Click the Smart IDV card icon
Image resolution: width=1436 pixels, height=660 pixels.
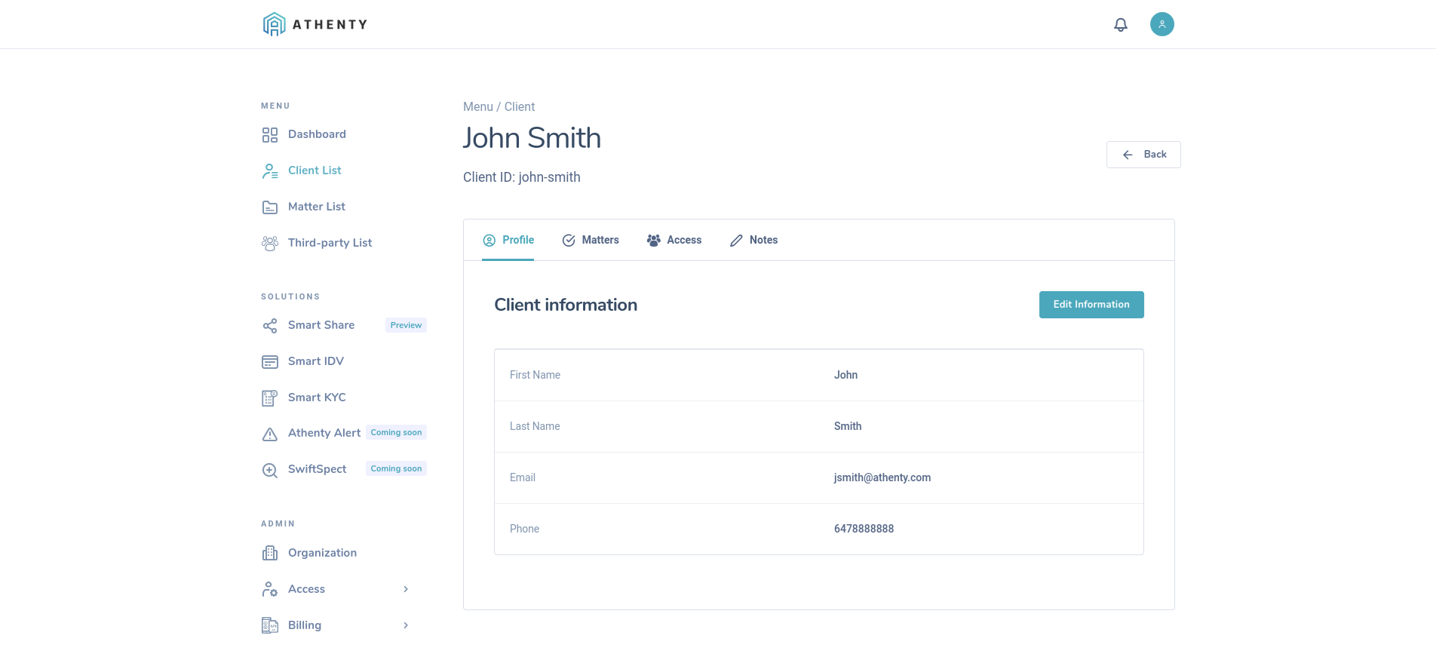click(270, 361)
